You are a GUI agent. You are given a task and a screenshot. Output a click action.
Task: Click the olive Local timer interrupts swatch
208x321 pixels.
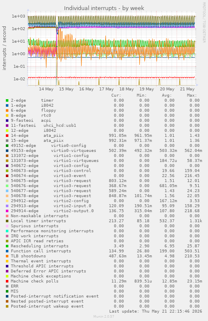coord(7,221)
